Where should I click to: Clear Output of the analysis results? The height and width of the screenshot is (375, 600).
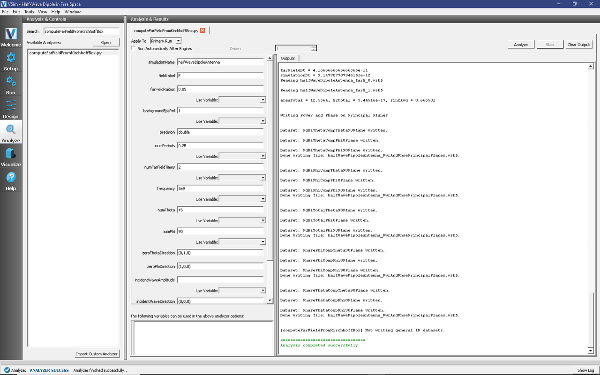[578, 44]
